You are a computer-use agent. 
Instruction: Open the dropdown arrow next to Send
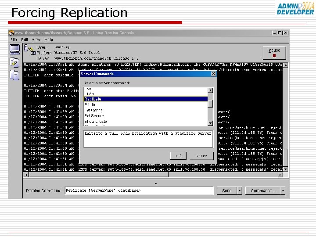pos(240,190)
